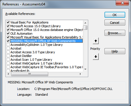Click the vertical scrollbar thumb
The width and height of the screenshot is (131, 106).
(85, 28)
